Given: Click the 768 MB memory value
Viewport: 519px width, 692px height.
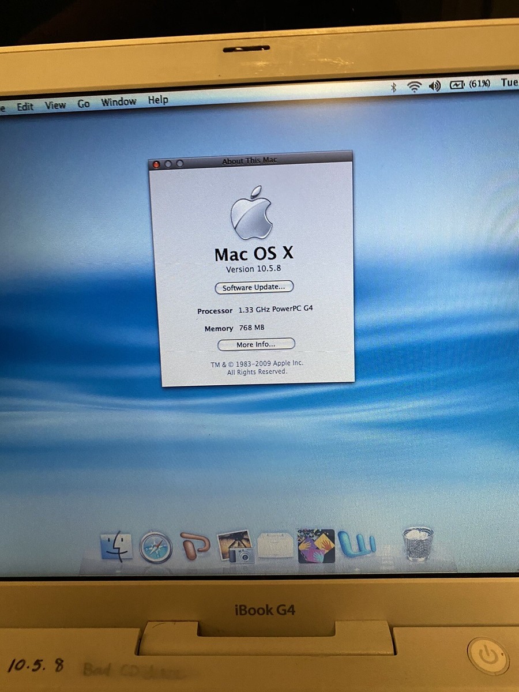Looking at the screenshot, I should pos(251,328).
